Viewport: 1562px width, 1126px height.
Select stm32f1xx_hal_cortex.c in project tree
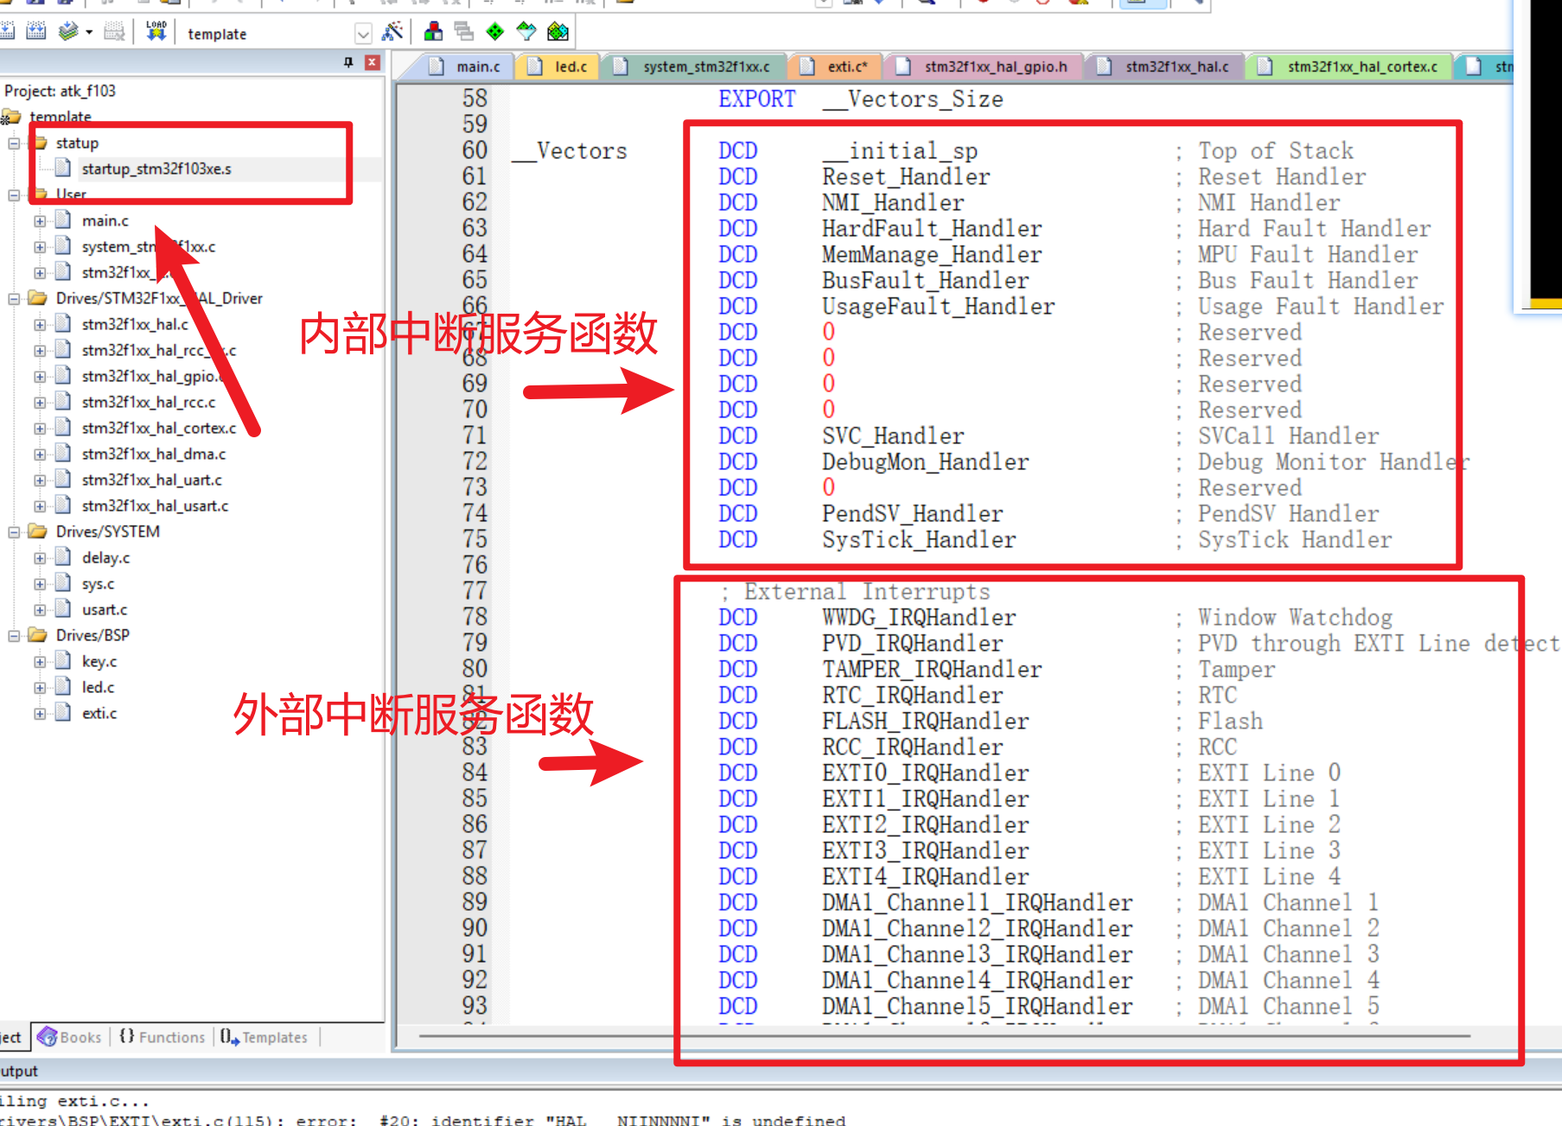159,428
